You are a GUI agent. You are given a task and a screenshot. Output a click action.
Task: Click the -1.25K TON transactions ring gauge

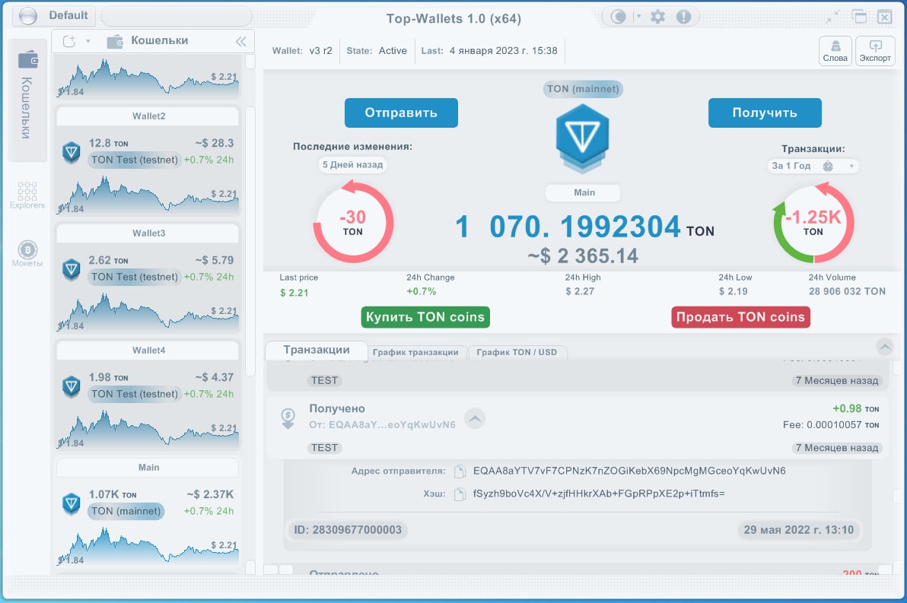(x=813, y=222)
